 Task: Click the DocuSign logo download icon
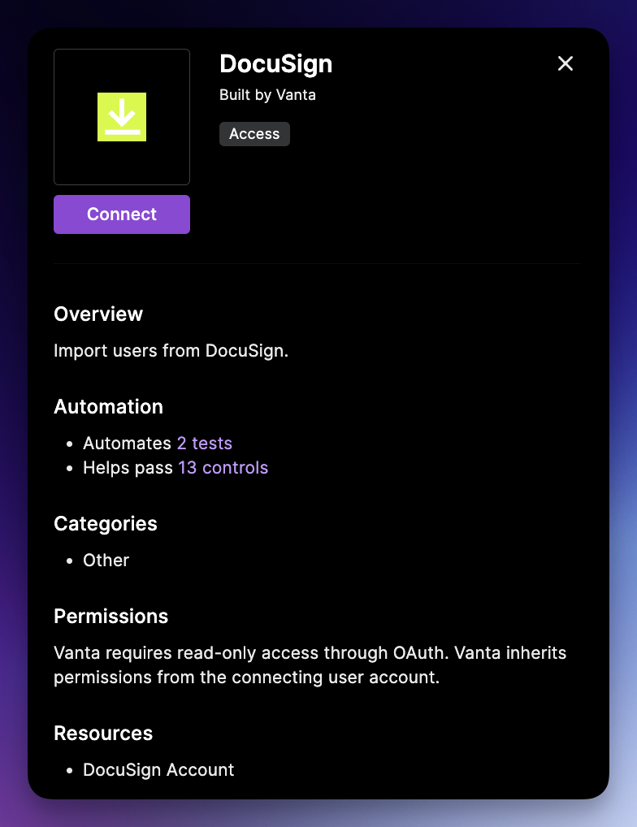pyautogui.click(x=122, y=117)
